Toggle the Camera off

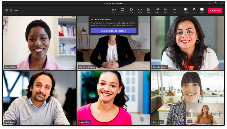pyautogui.click(x=186, y=10)
